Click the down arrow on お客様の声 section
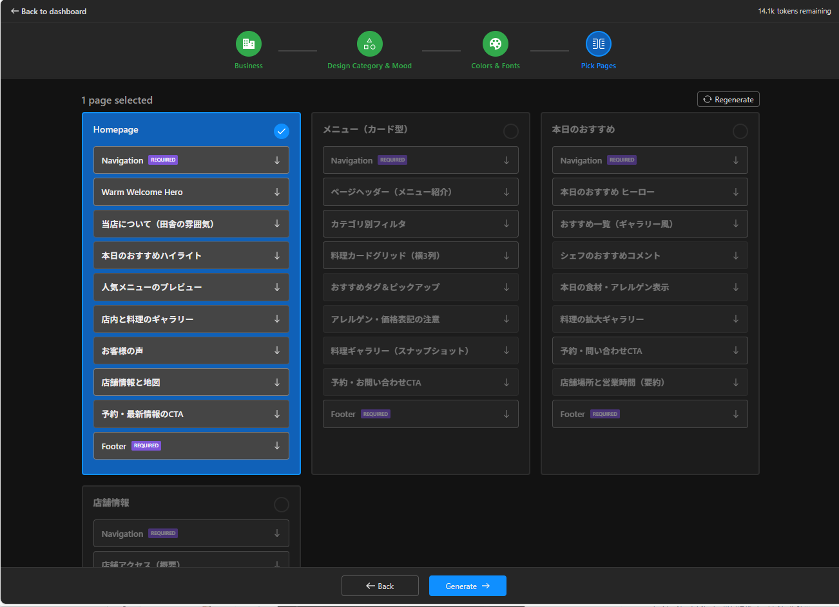Image resolution: width=839 pixels, height=607 pixels. coord(277,351)
